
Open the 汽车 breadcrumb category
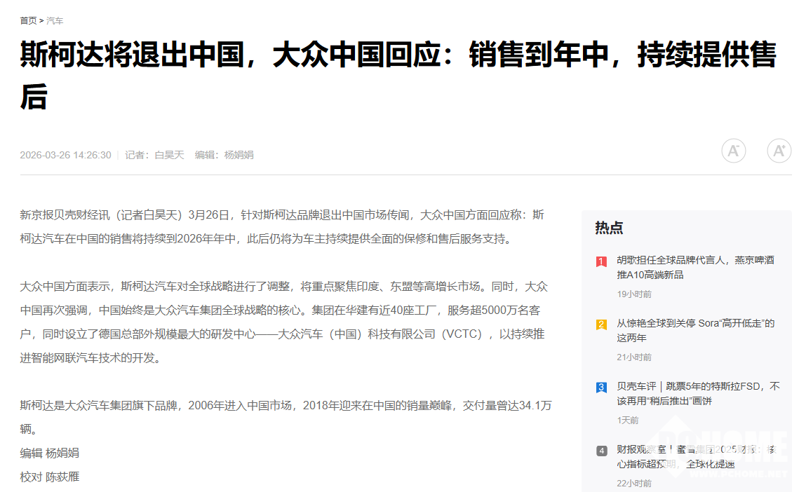tap(55, 21)
